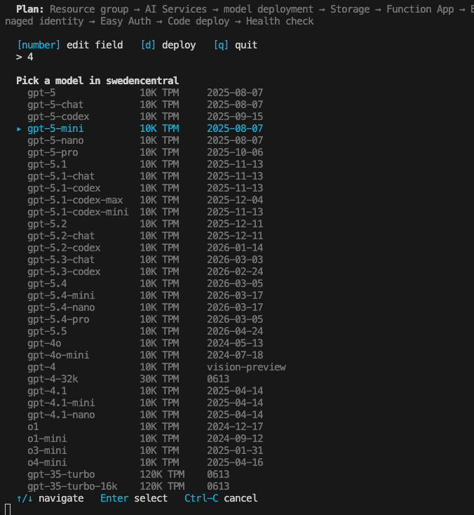This screenshot has width=474, height=515.
Task: Select the gpt-5.5 model row
Action: point(145,331)
